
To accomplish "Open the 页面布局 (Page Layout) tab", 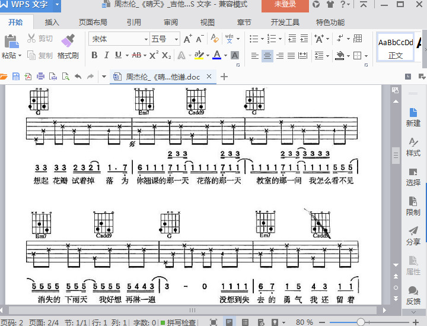I will pyautogui.click(x=93, y=23).
